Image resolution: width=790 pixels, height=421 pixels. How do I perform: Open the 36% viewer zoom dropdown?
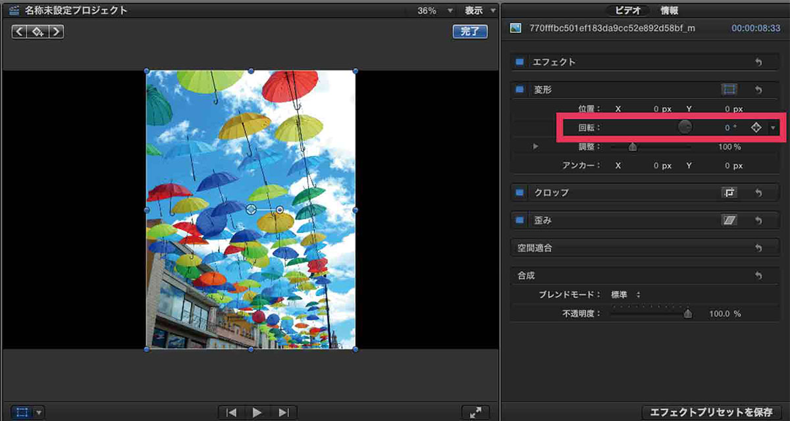tap(435, 11)
